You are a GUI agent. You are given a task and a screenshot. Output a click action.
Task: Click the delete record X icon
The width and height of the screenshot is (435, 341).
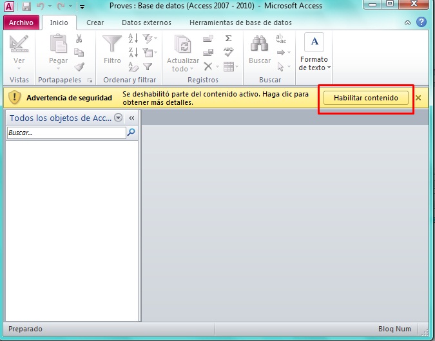[x=208, y=66]
